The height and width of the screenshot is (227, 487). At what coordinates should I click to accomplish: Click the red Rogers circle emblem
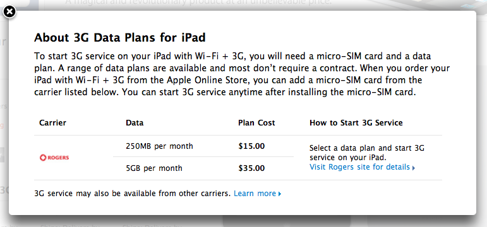pos(43,158)
